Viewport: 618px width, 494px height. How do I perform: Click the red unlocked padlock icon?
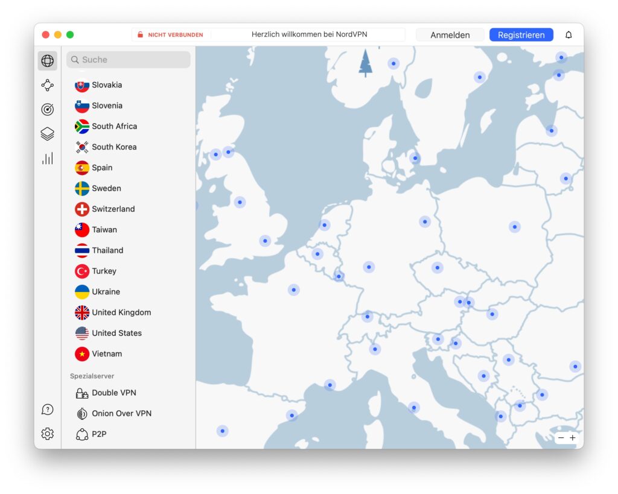(x=140, y=34)
